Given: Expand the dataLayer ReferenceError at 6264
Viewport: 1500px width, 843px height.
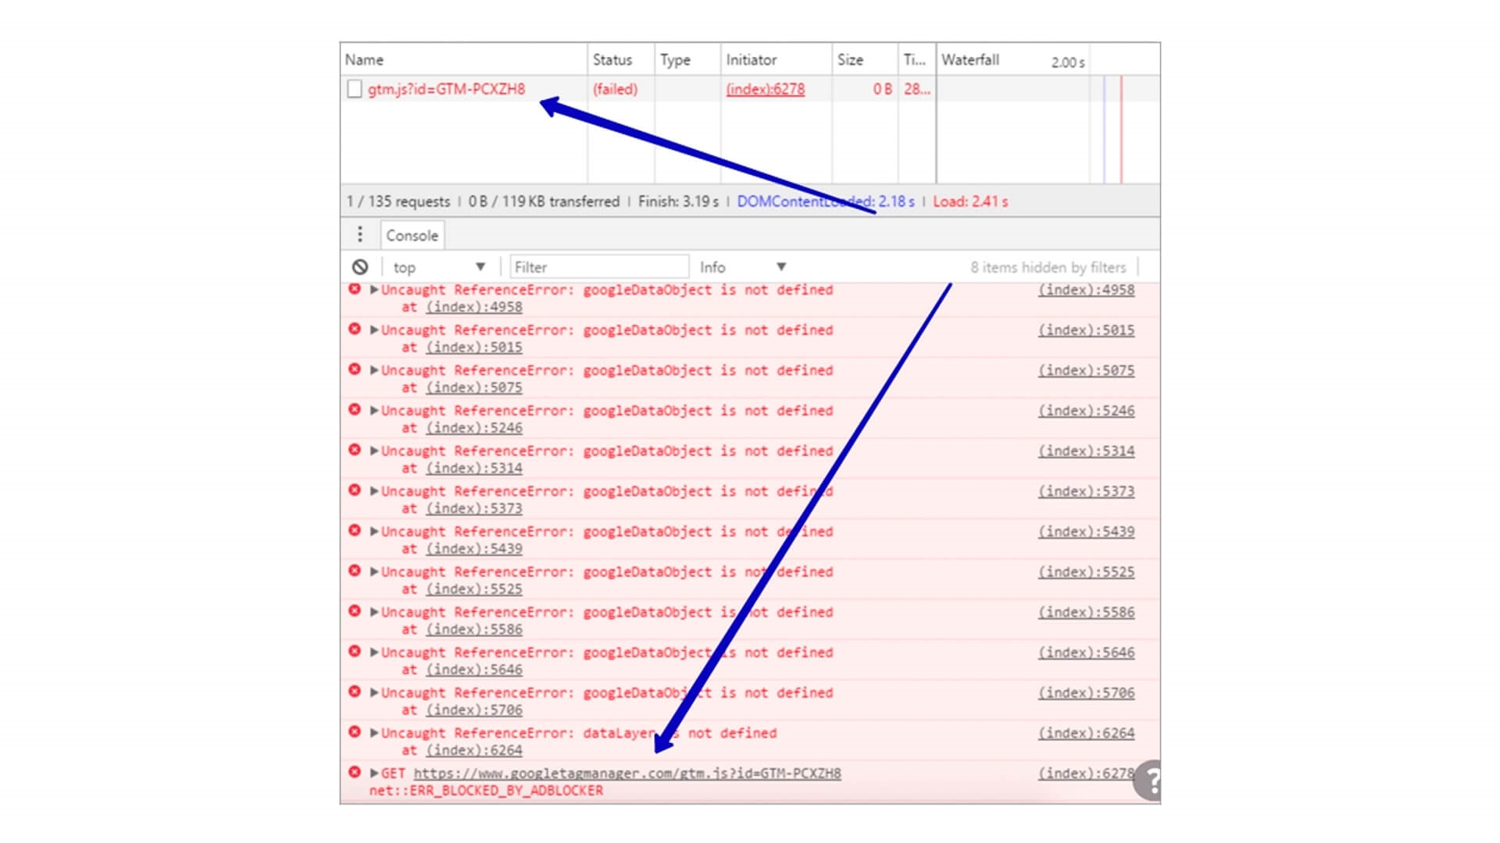Looking at the screenshot, I should tap(373, 733).
